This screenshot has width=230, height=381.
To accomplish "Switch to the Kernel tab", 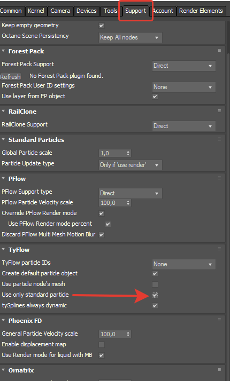I will (36, 11).
